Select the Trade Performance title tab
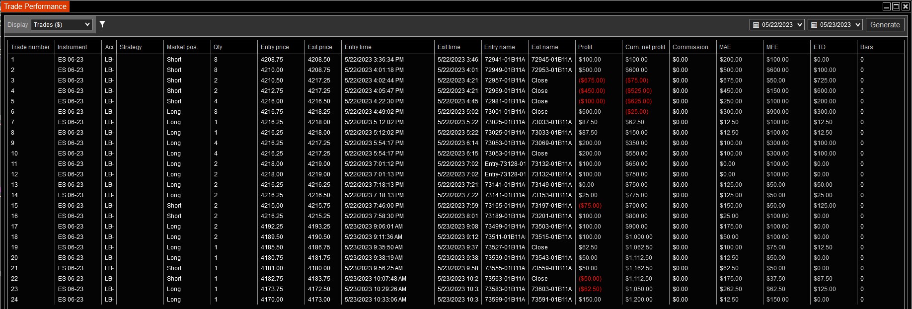 [35, 6]
